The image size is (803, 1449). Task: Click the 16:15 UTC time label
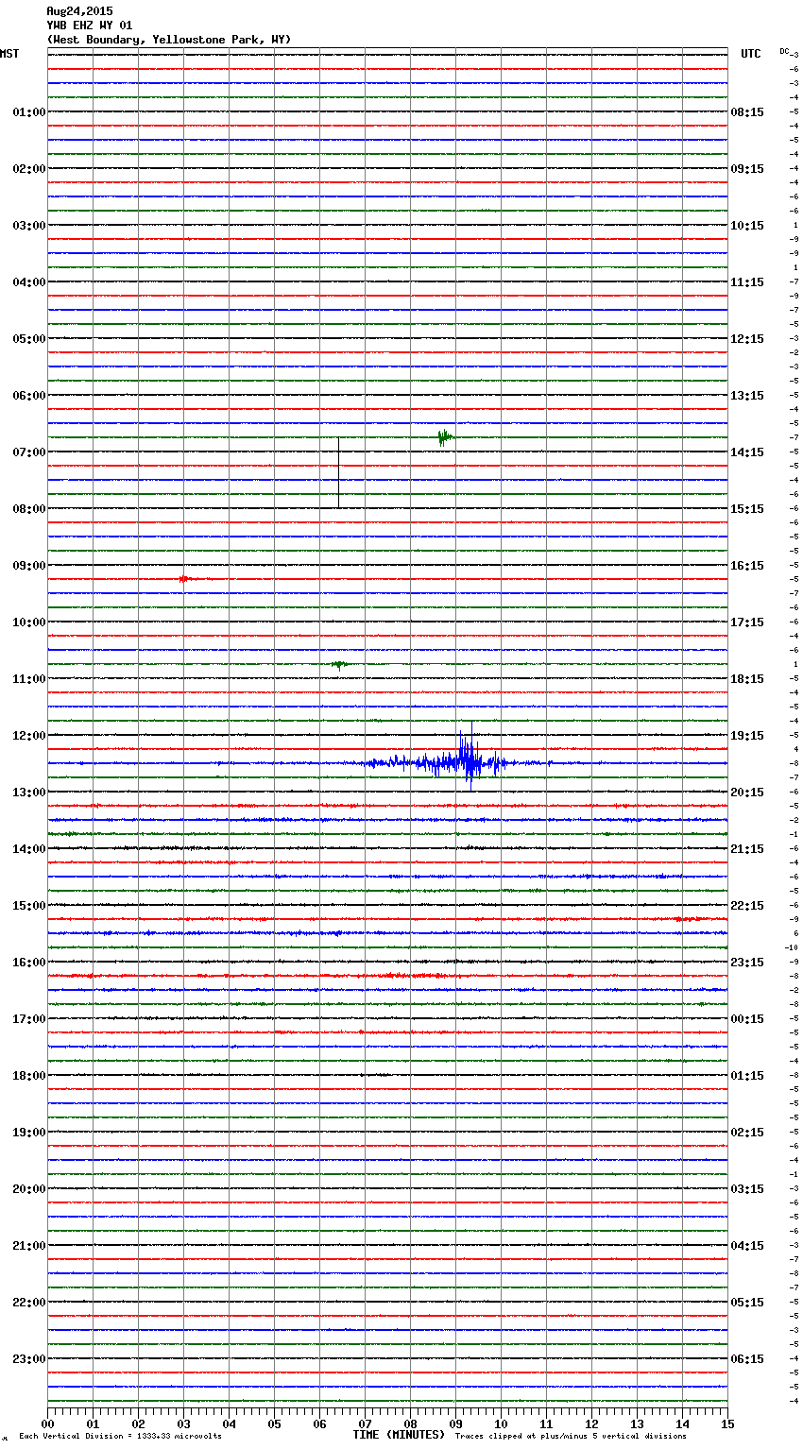747,565
